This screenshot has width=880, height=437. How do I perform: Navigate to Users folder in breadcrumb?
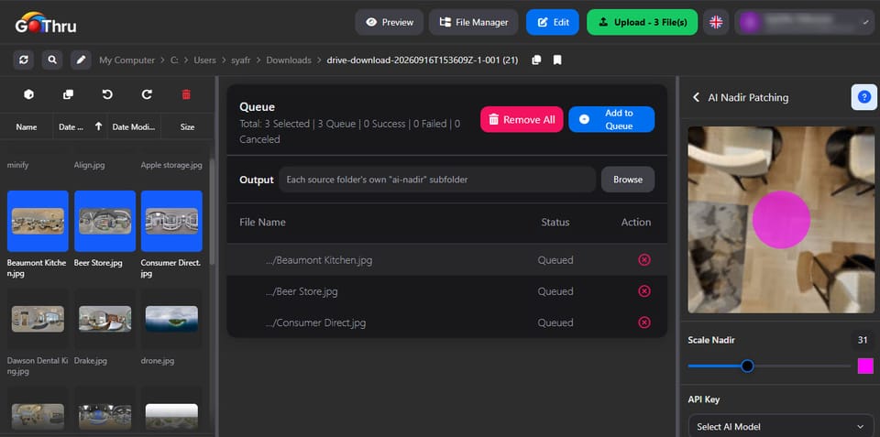click(x=205, y=60)
